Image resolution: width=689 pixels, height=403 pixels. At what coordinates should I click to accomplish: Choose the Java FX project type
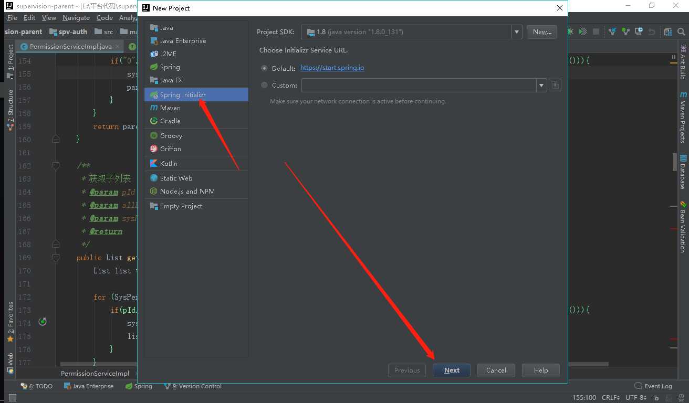pyautogui.click(x=196, y=80)
